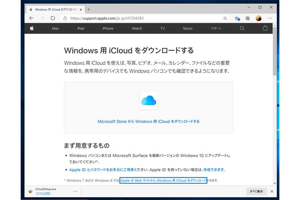The width and height of the screenshot is (300, 200).
Task: Click the Apple Web site iCloud download link
Action: coord(163,180)
